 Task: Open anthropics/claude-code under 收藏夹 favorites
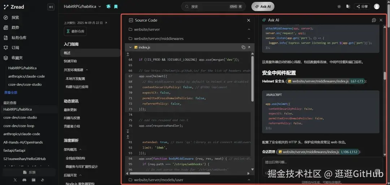coord(26,76)
